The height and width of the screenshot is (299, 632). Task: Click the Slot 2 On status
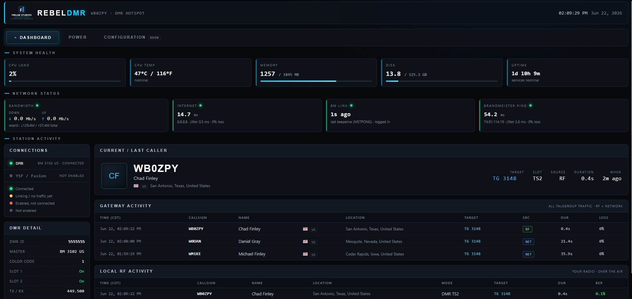(x=82, y=281)
